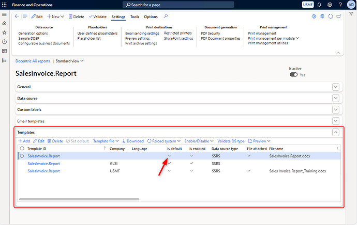
Task: Expand the General section
Action: 335,87
